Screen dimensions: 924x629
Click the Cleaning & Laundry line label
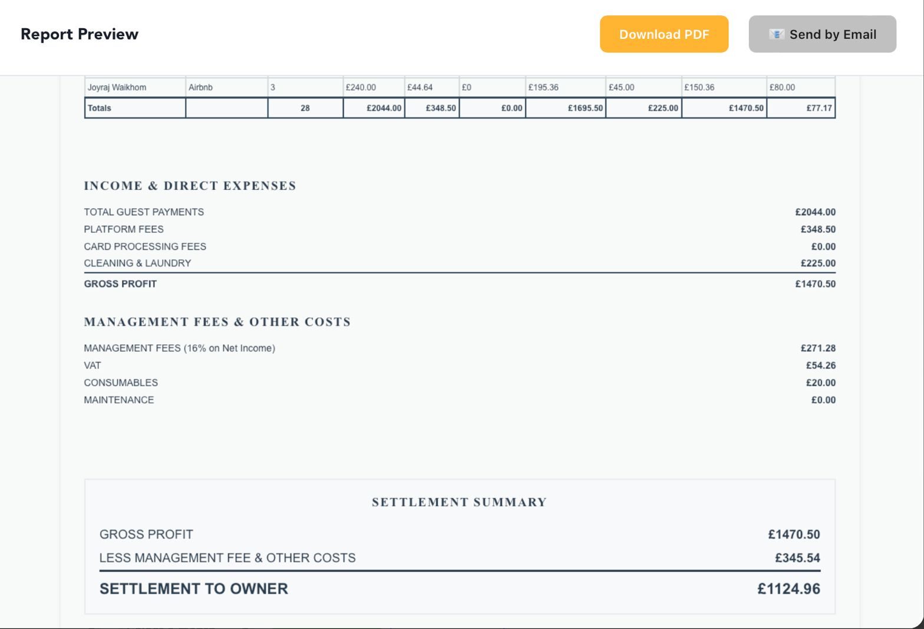[137, 263]
